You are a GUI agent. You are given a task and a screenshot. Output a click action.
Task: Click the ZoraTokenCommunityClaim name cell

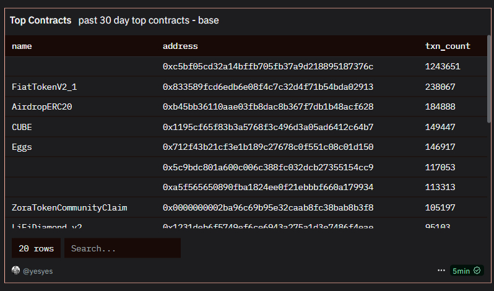click(69, 207)
